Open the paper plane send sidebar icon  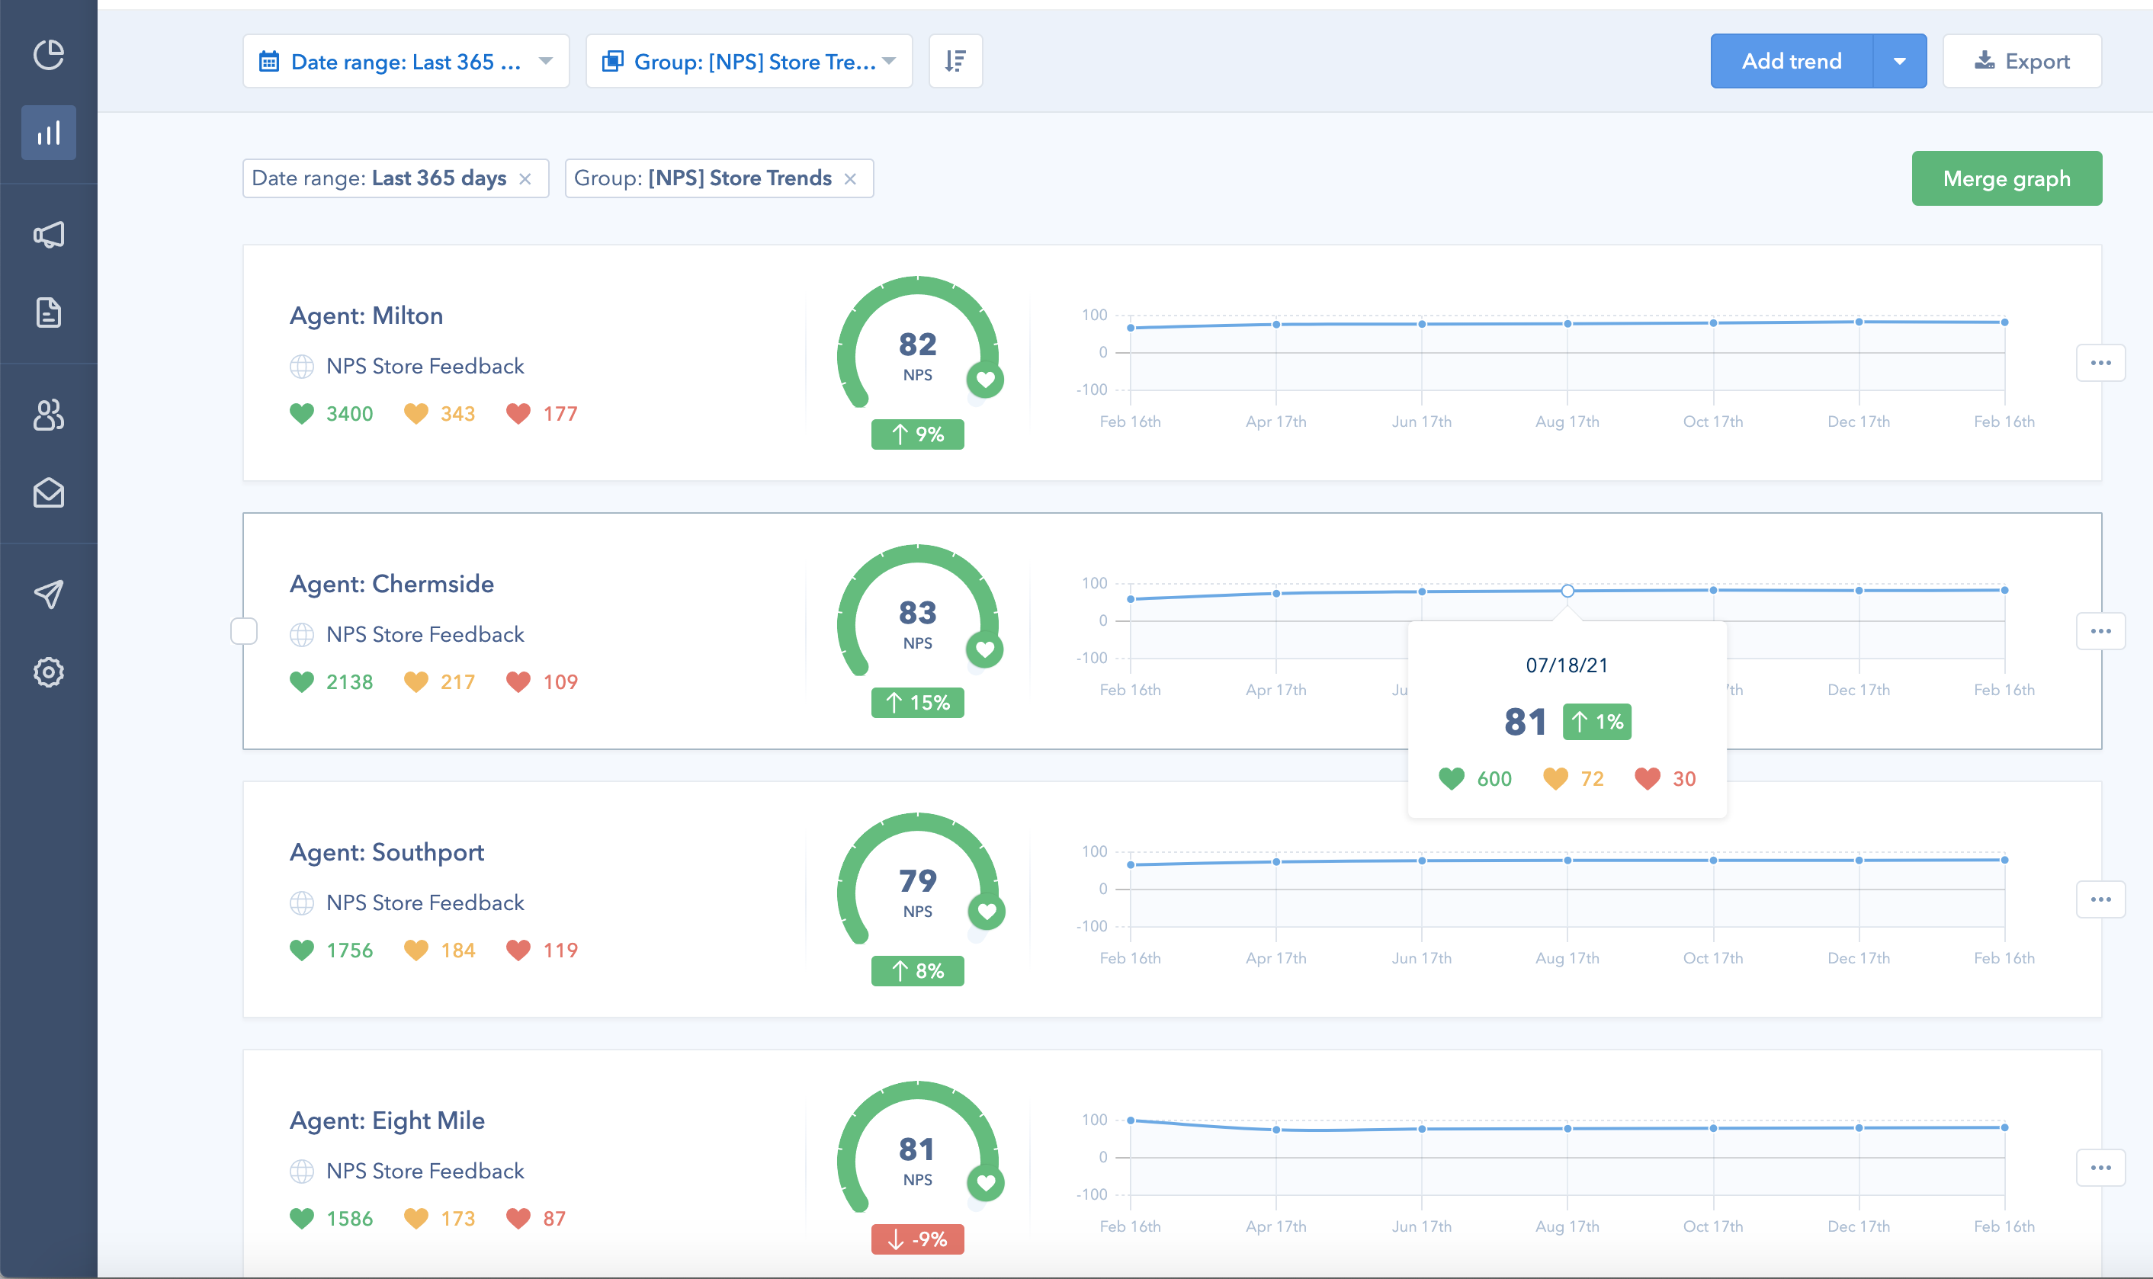pyautogui.click(x=48, y=594)
